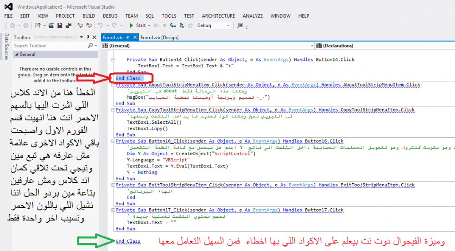Open the FILE menu

pos(8,16)
